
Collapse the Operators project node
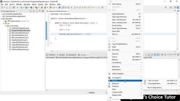pyautogui.click(x=1, y=19)
